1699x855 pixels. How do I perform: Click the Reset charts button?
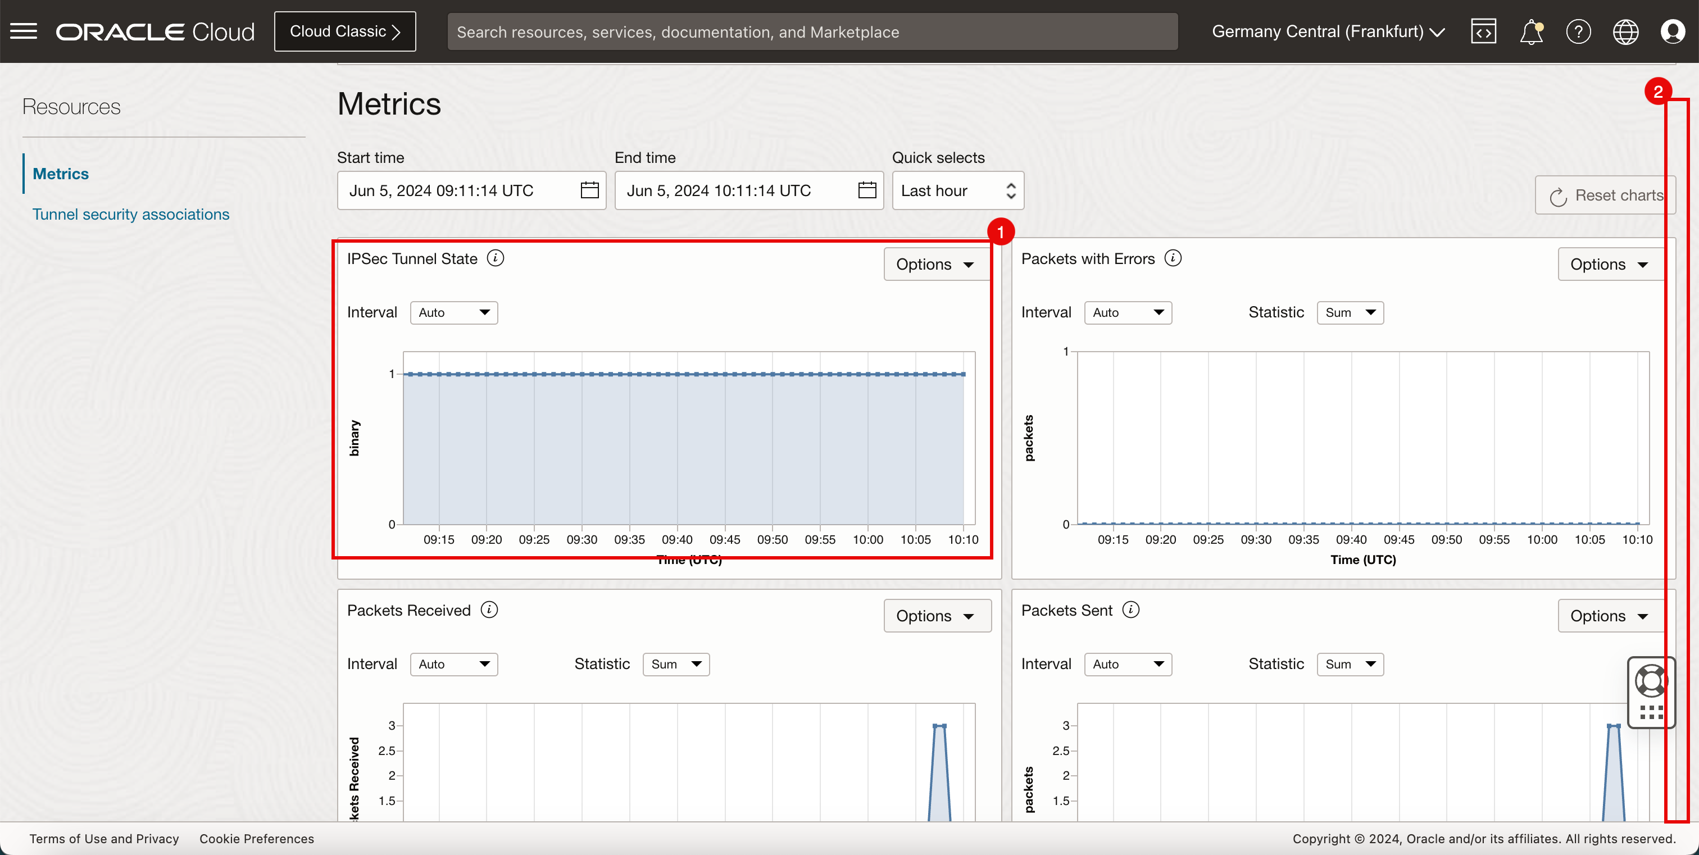click(1605, 195)
